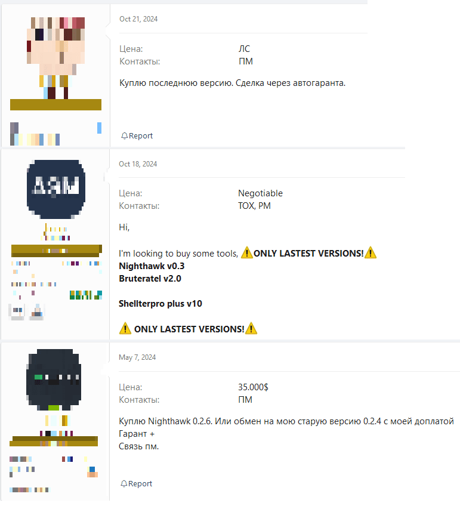Click the warning icon starting the last line
The image size is (460, 506).
(125, 329)
